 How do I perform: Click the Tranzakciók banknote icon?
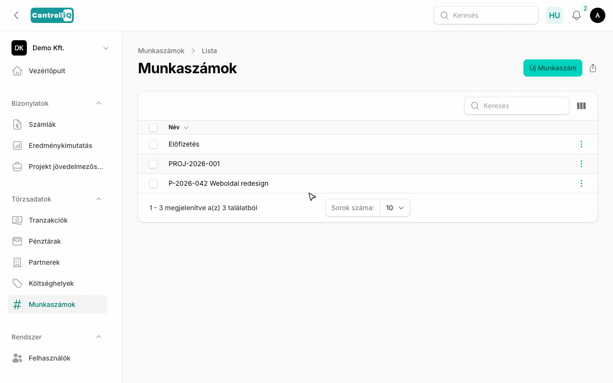(17, 220)
